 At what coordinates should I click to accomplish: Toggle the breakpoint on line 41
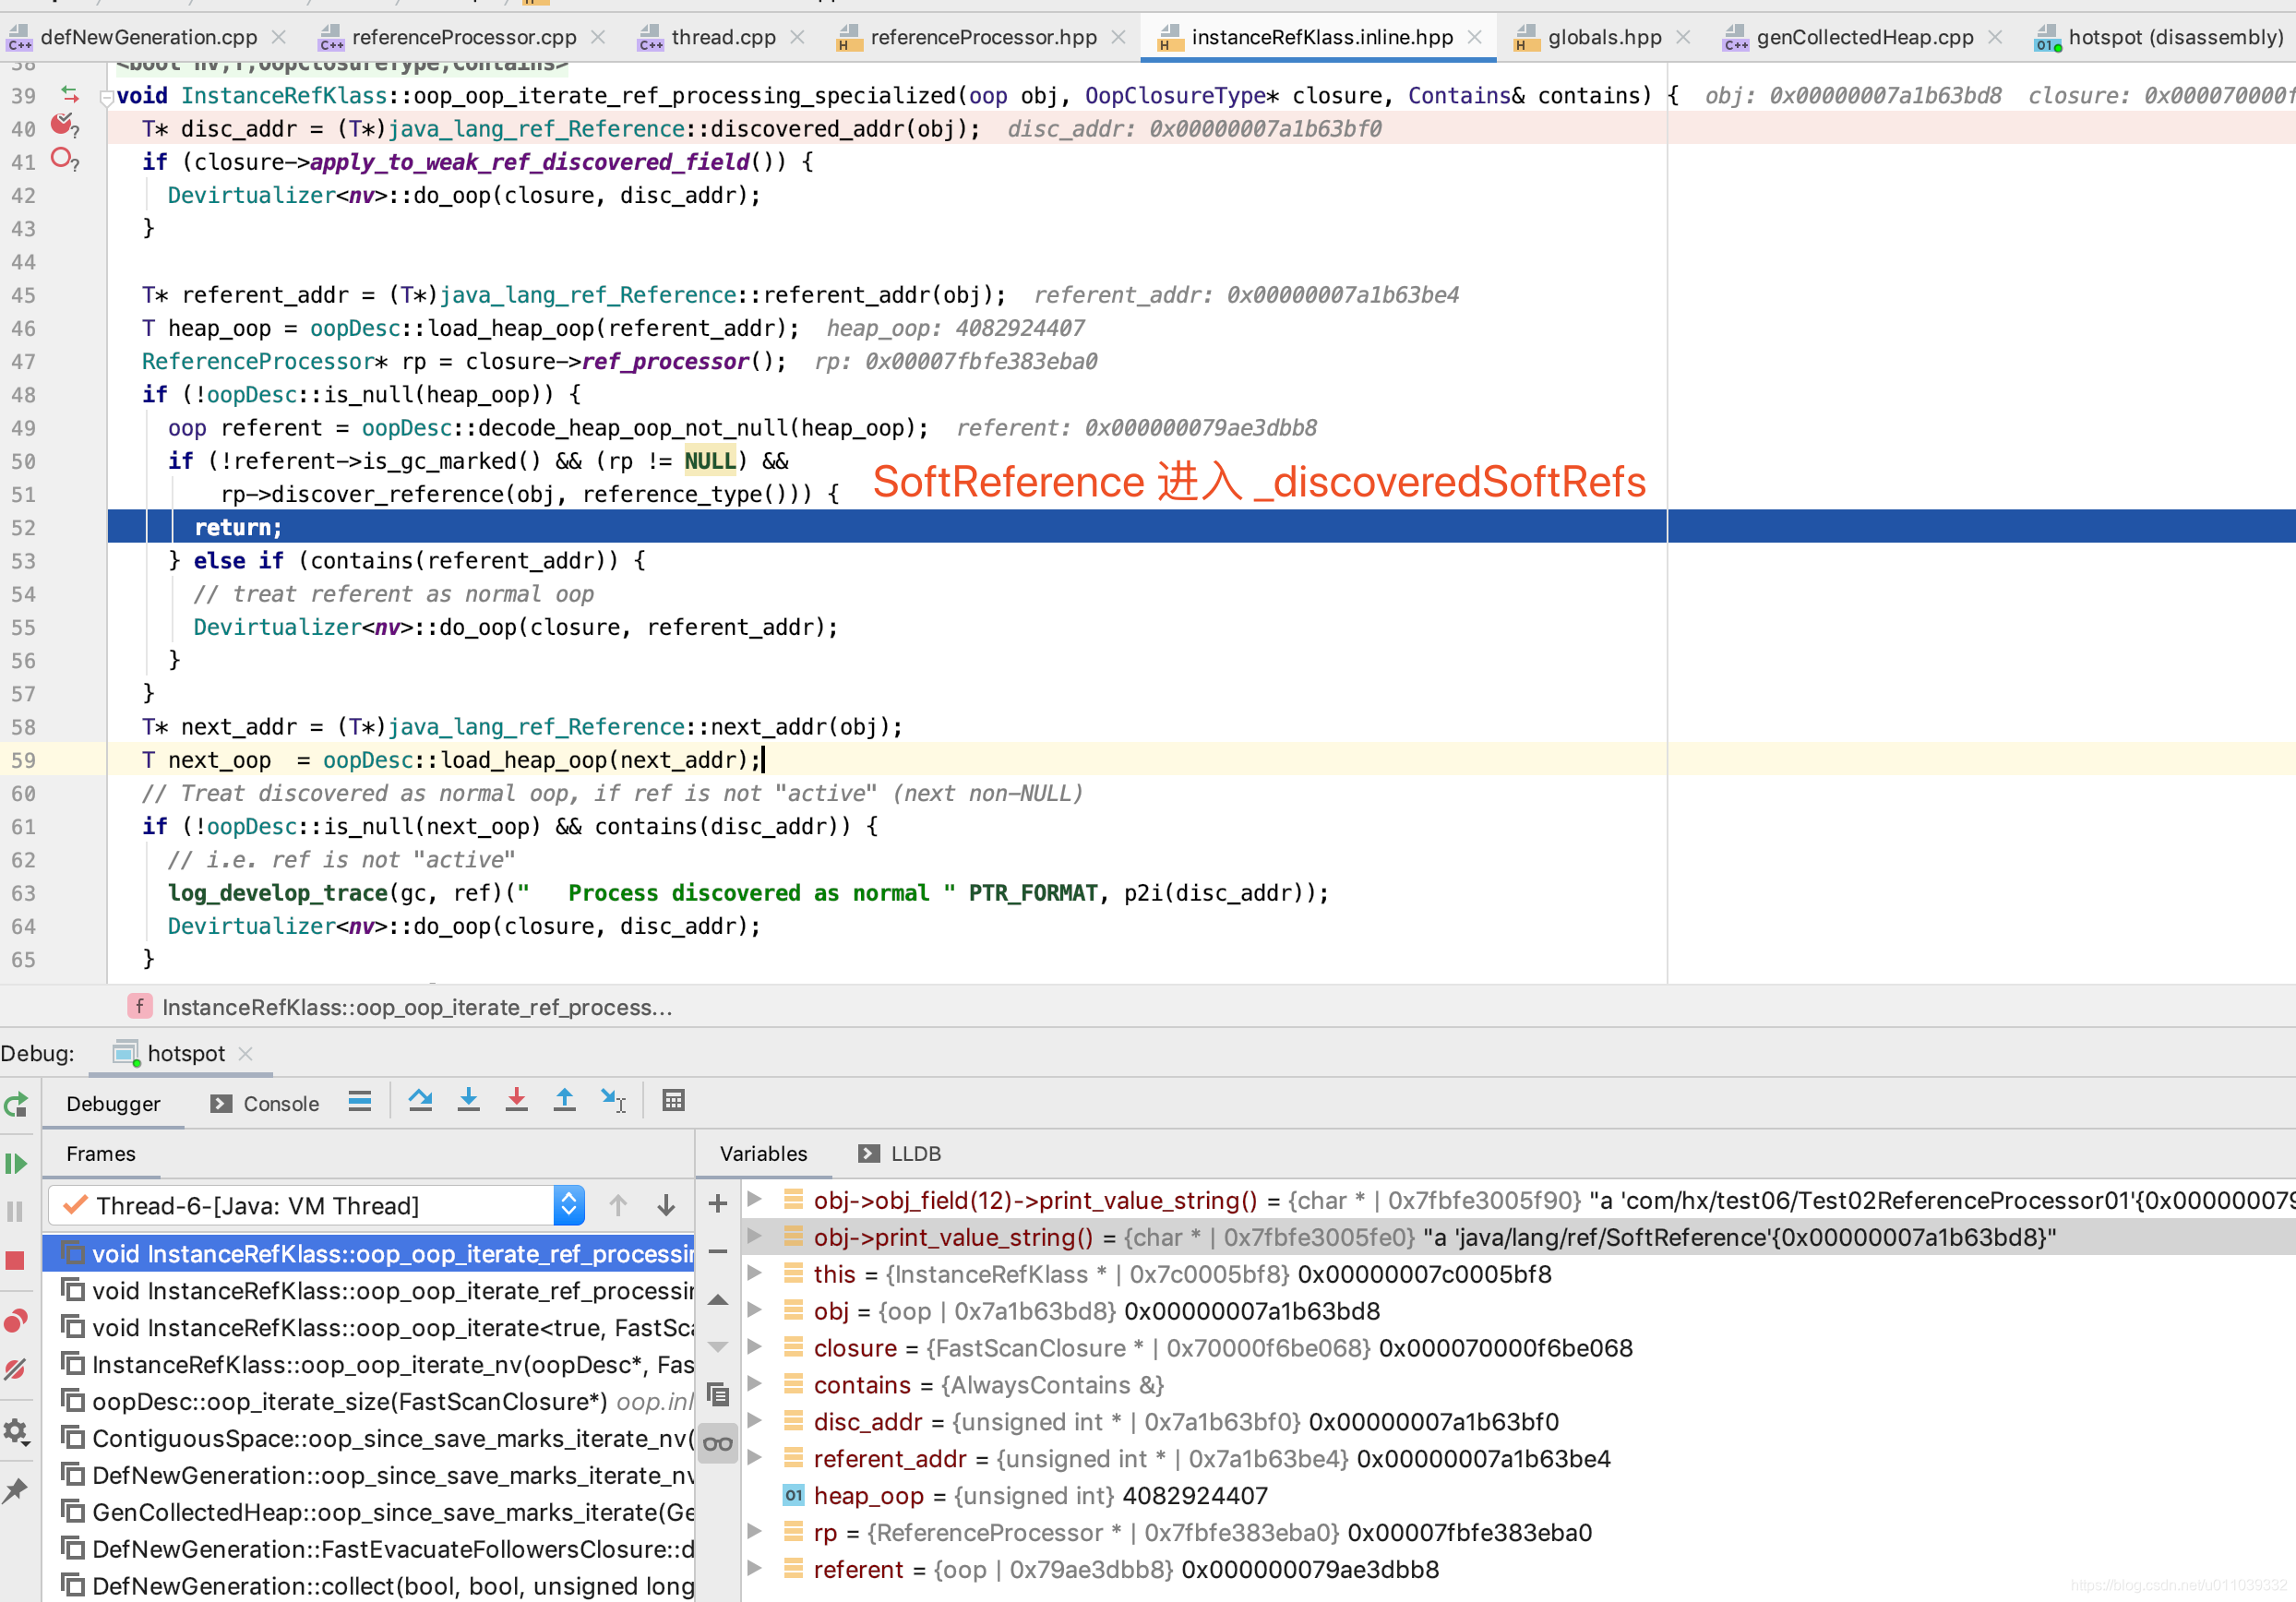[x=62, y=159]
